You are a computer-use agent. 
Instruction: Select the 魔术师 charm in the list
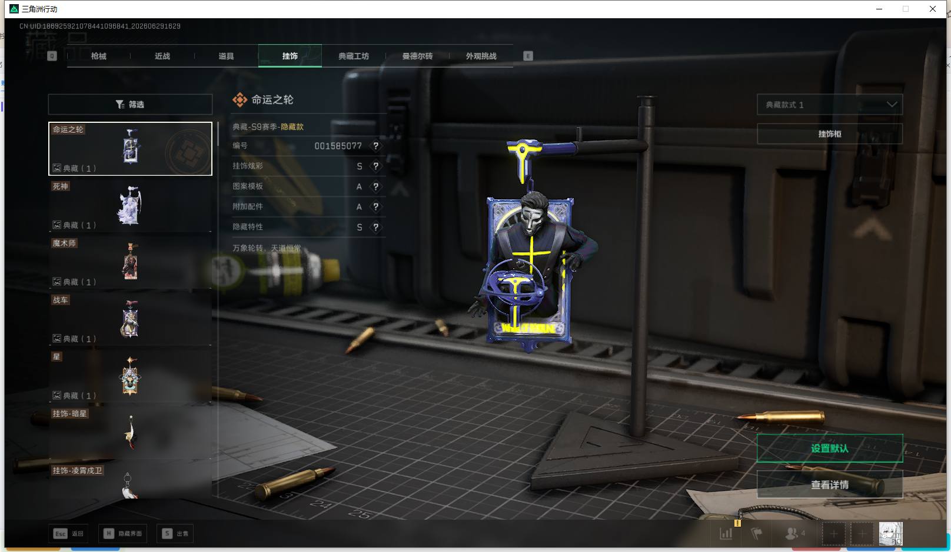130,263
